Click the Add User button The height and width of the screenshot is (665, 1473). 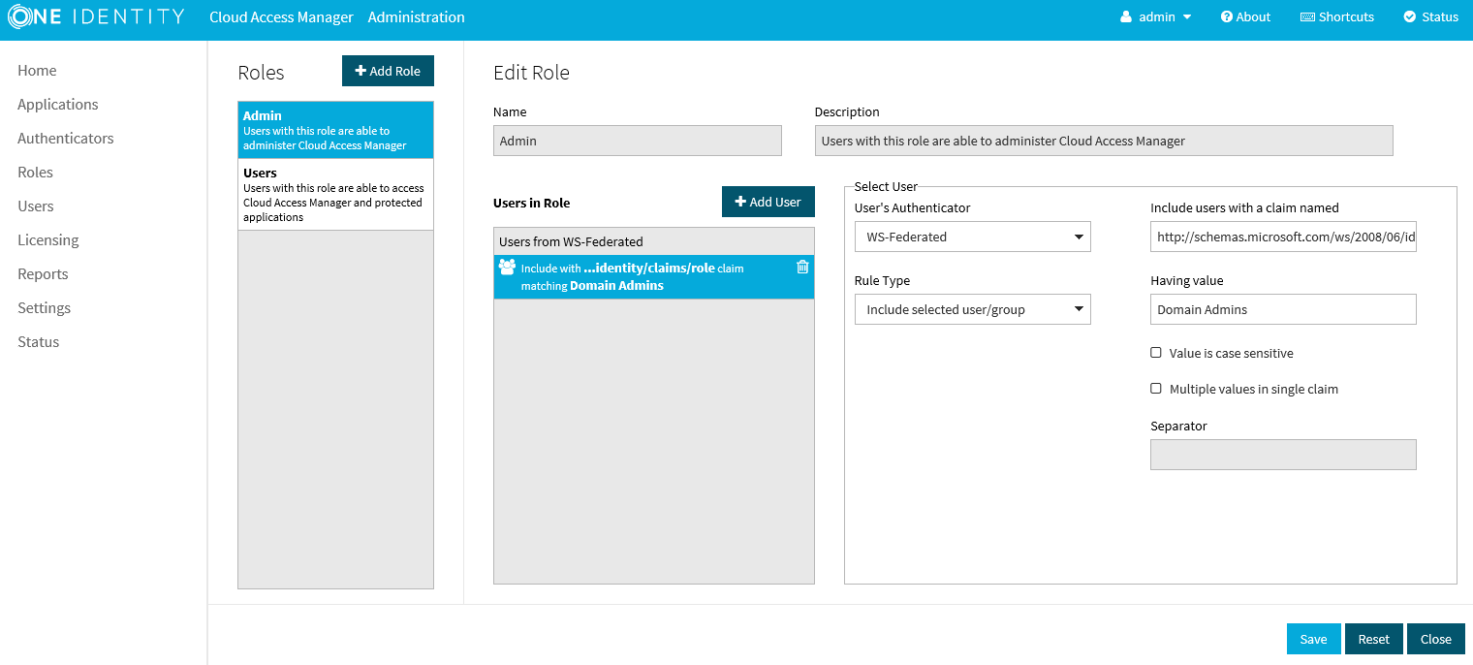coord(768,202)
